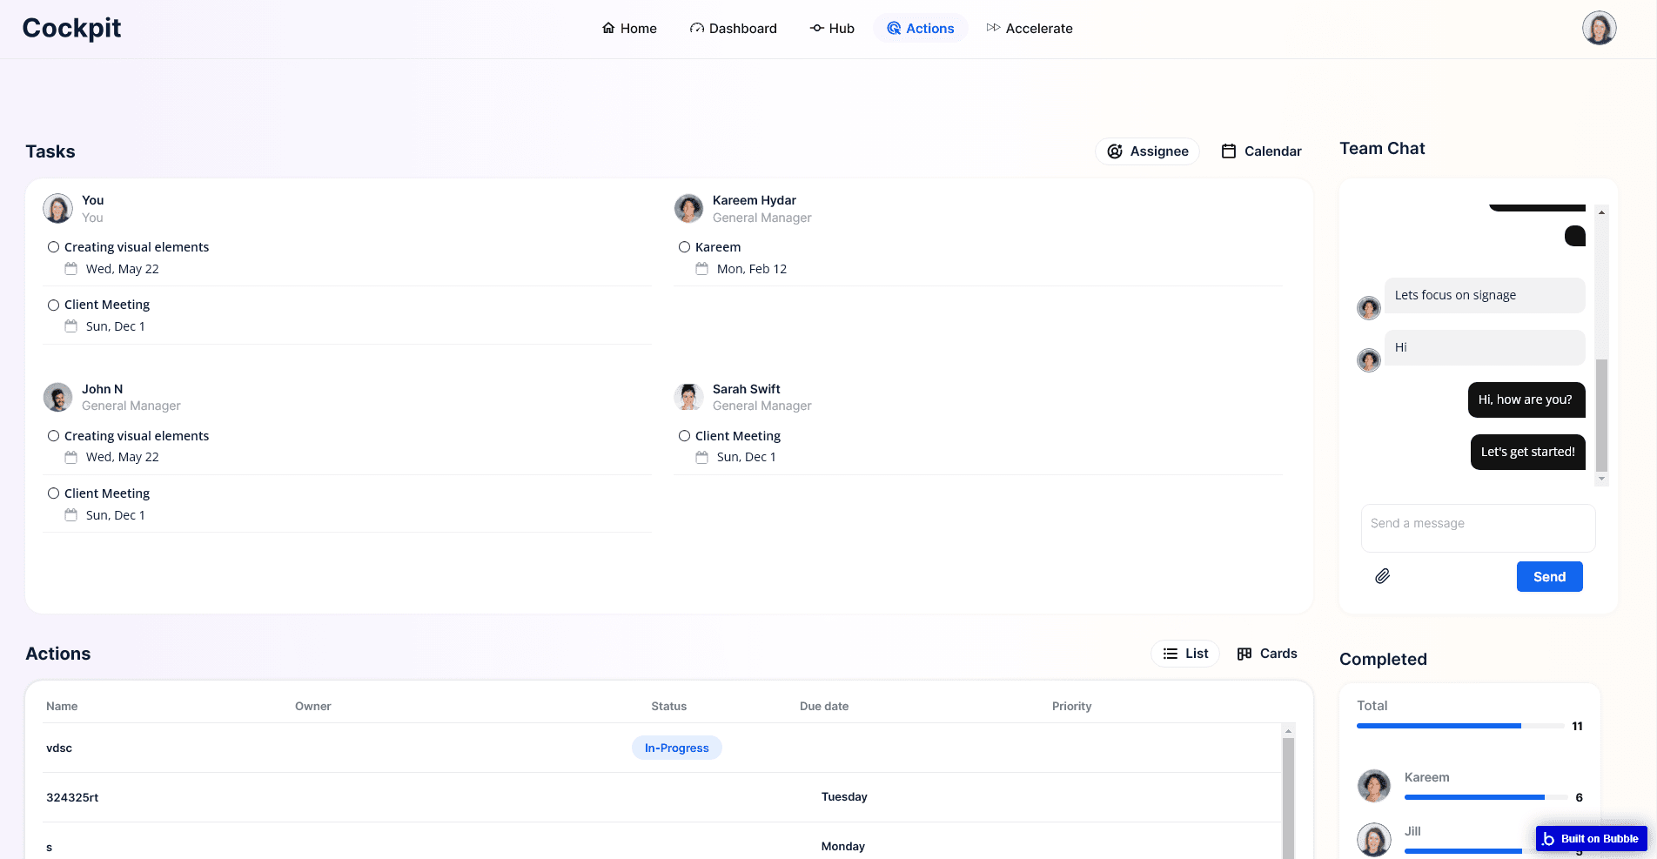Open the Dashboard menu item
Screen dimensions: 1657x859
coord(733,29)
